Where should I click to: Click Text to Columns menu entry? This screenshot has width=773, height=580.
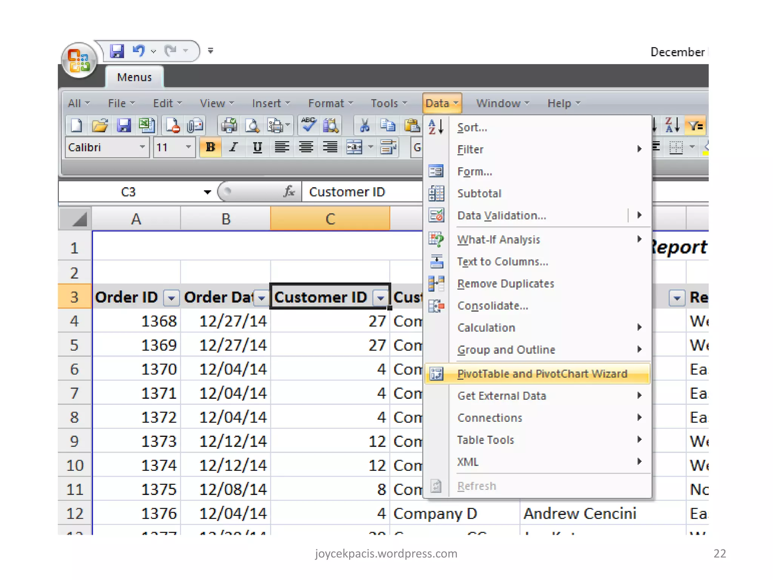tap(502, 262)
